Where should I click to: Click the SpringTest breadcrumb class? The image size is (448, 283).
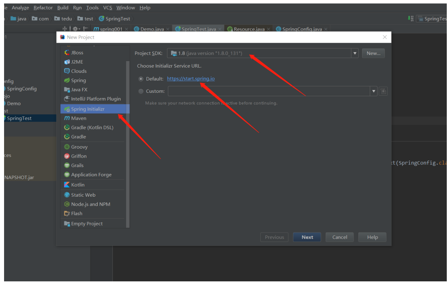click(114, 19)
